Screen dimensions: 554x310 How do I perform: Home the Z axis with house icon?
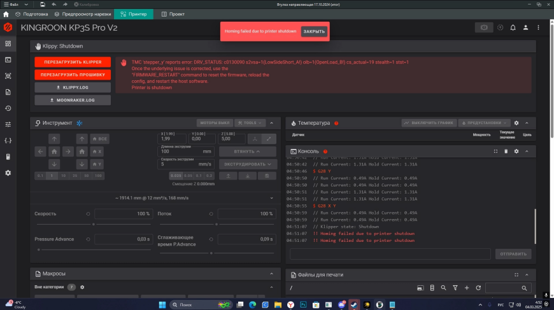(82, 151)
